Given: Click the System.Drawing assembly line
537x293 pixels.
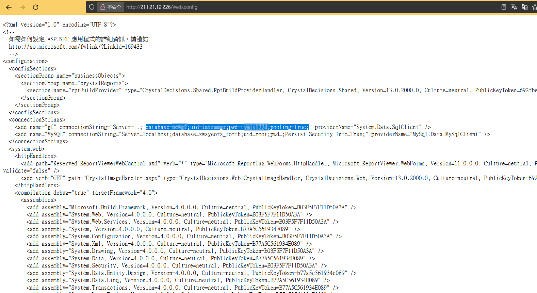Looking at the screenshot, I should (x=175, y=251).
